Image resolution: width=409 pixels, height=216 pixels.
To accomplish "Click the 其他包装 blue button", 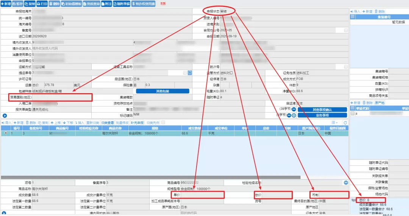I will coord(162,91).
